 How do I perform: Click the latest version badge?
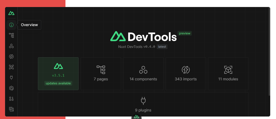pyautogui.click(x=162, y=47)
